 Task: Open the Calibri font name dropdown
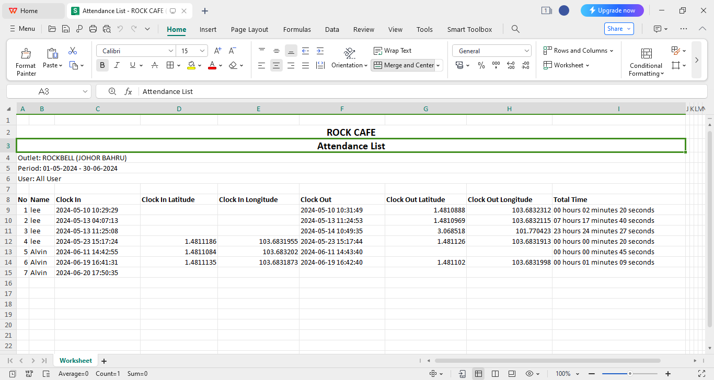[170, 51]
